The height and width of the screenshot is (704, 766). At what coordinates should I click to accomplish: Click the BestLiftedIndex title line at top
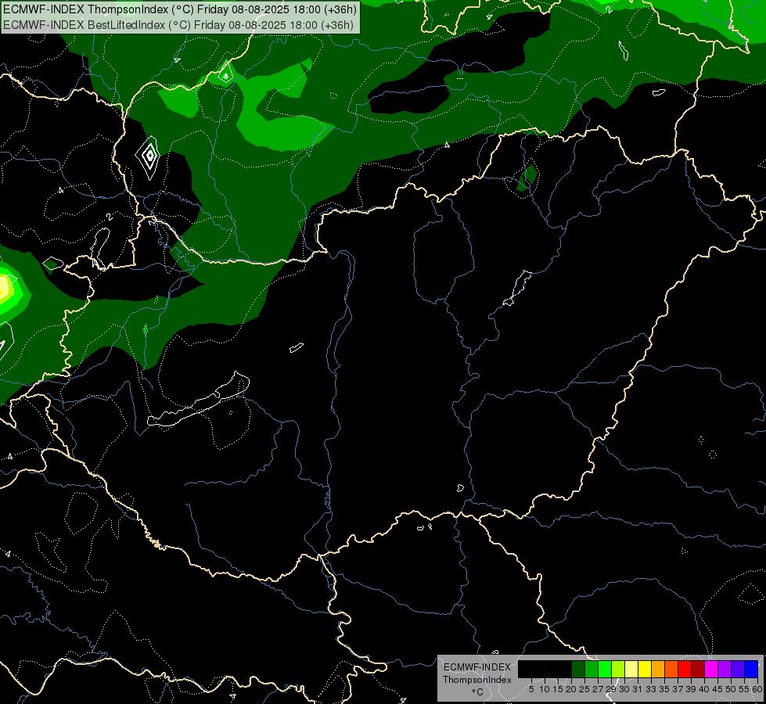click(178, 25)
